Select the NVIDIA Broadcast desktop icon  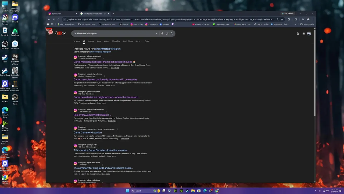point(5,126)
